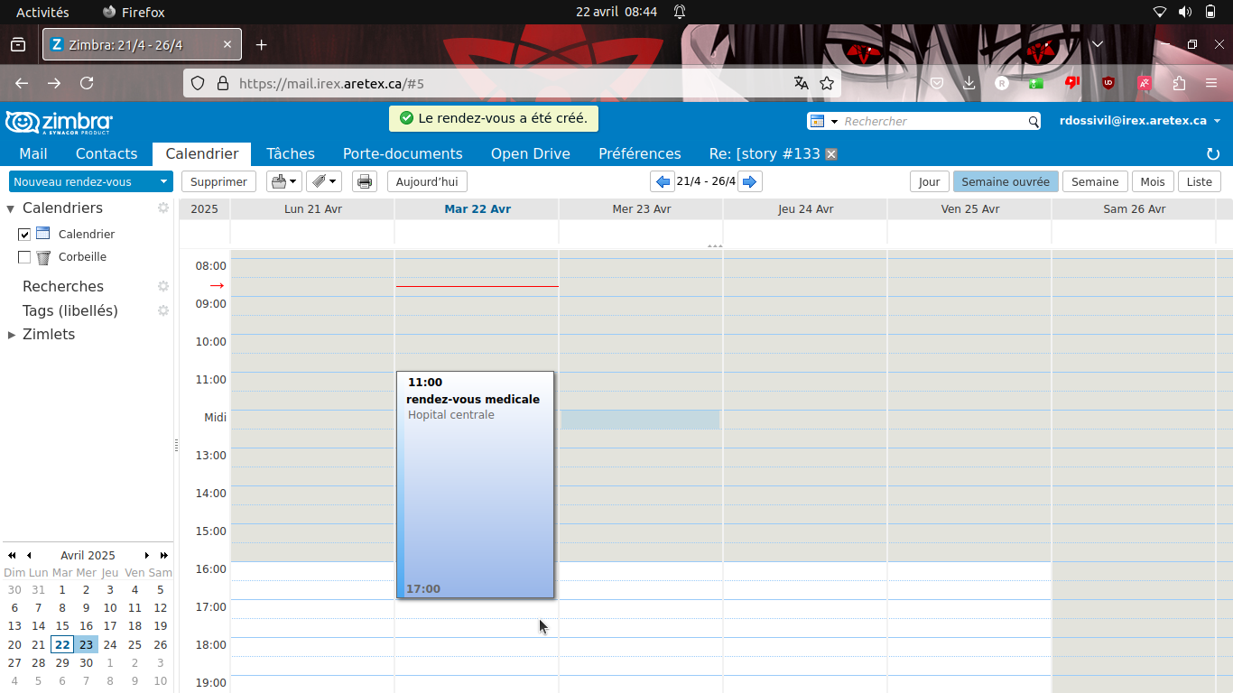
Task: Click the 22 avril 08:44 clock
Action: (x=616, y=12)
